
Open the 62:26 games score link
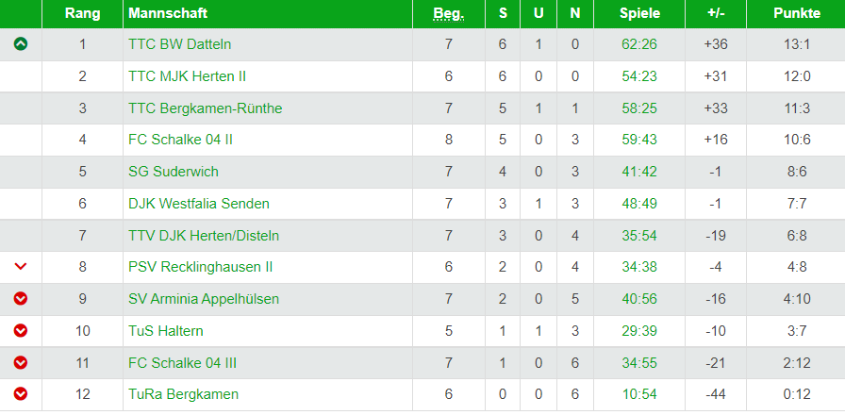coord(639,44)
